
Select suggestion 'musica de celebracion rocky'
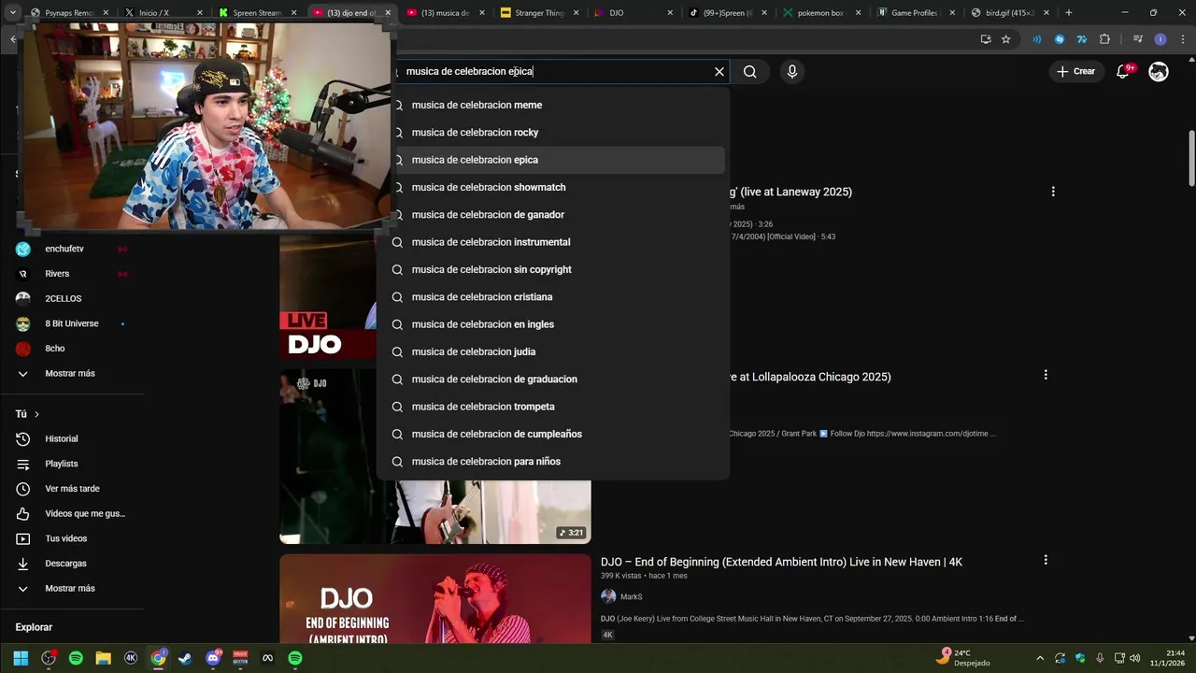click(552, 133)
